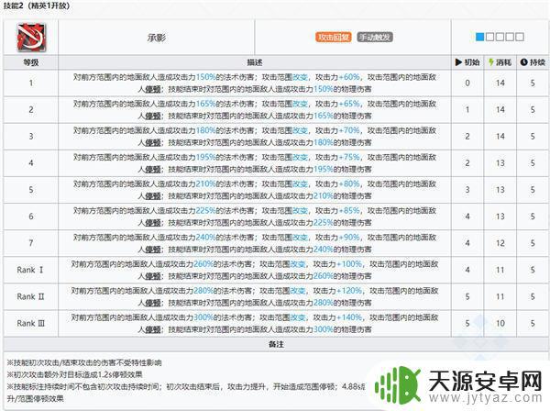Screen dimensions: 550x411
Task: Select level 5 row label
Action: coord(31,190)
